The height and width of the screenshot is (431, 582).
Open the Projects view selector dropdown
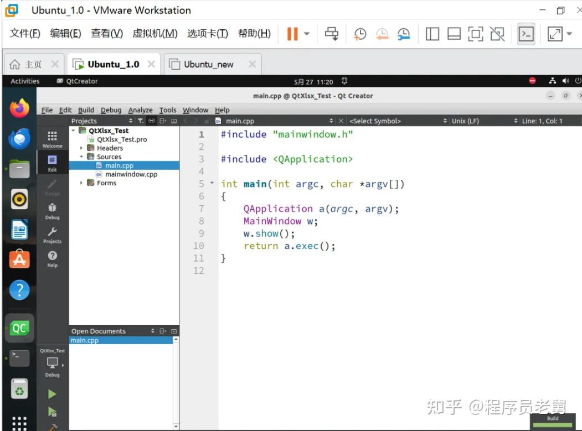(102, 121)
